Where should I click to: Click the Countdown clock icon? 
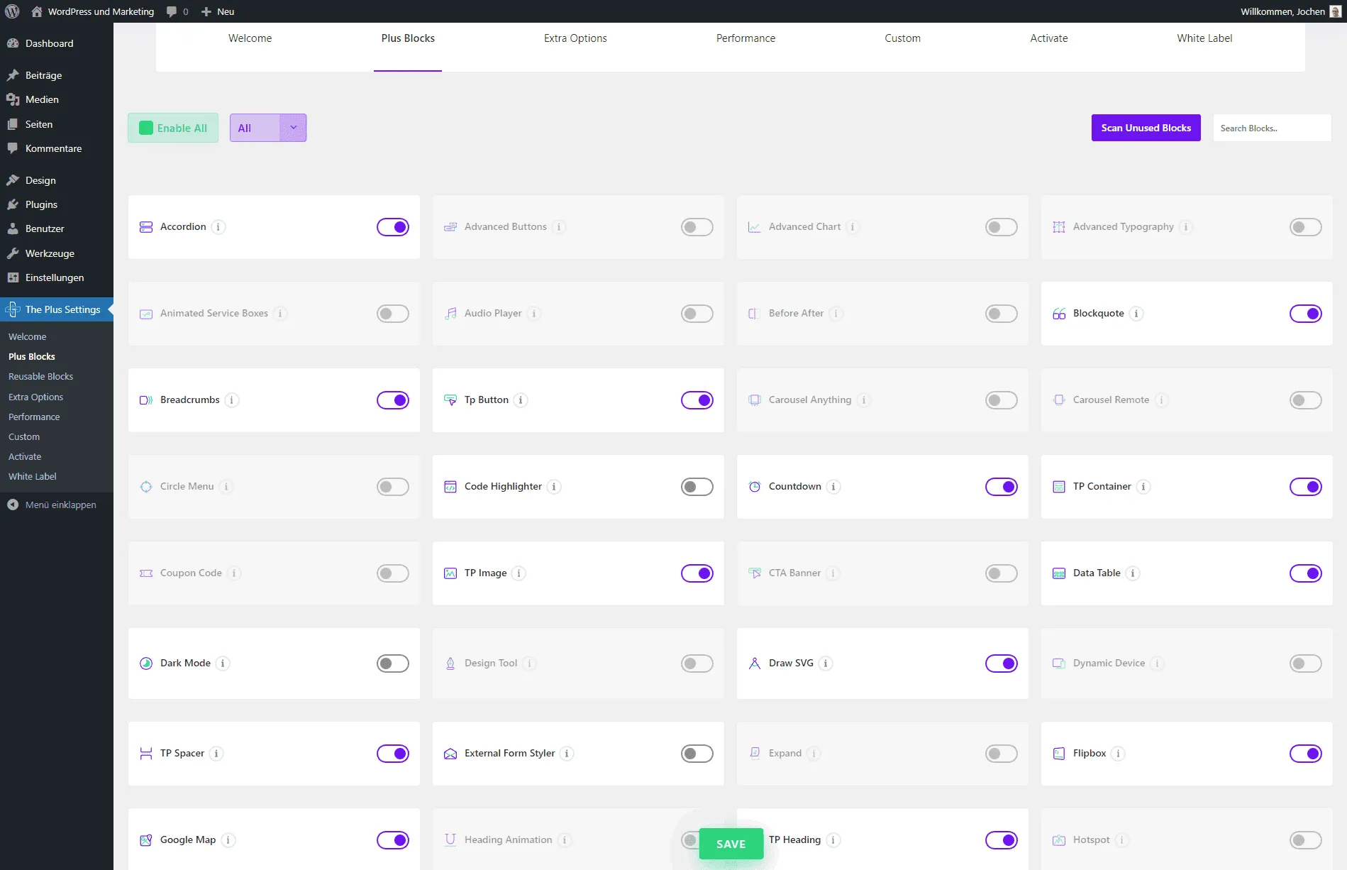coord(755,487)
